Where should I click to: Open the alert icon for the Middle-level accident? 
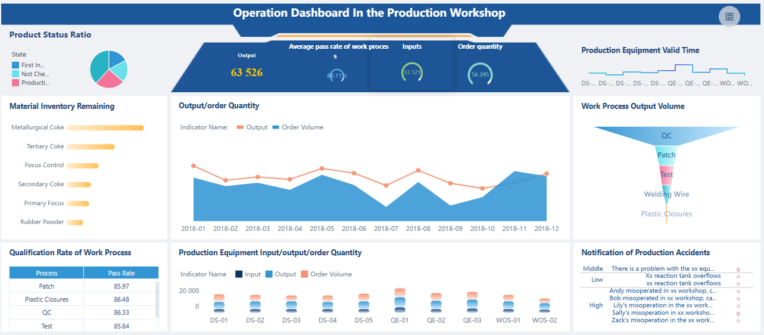pyautogui.click(x=738, y=270)
